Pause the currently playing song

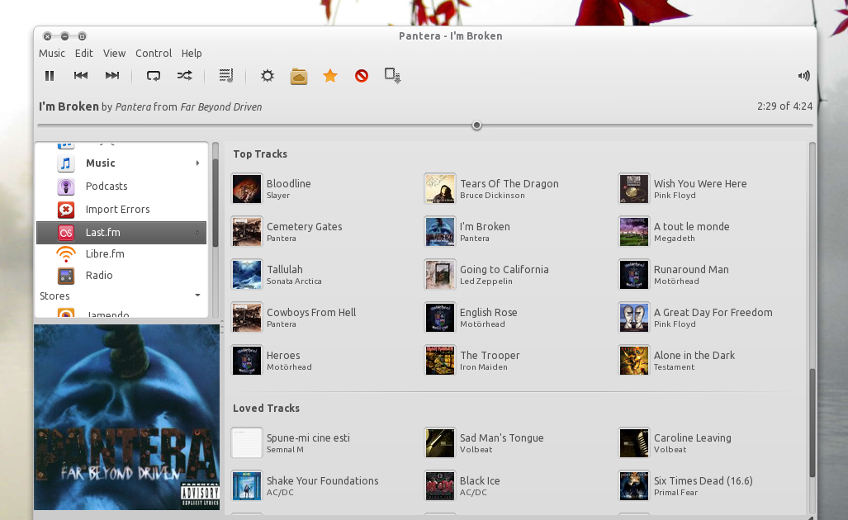click(x=49, y=75)
